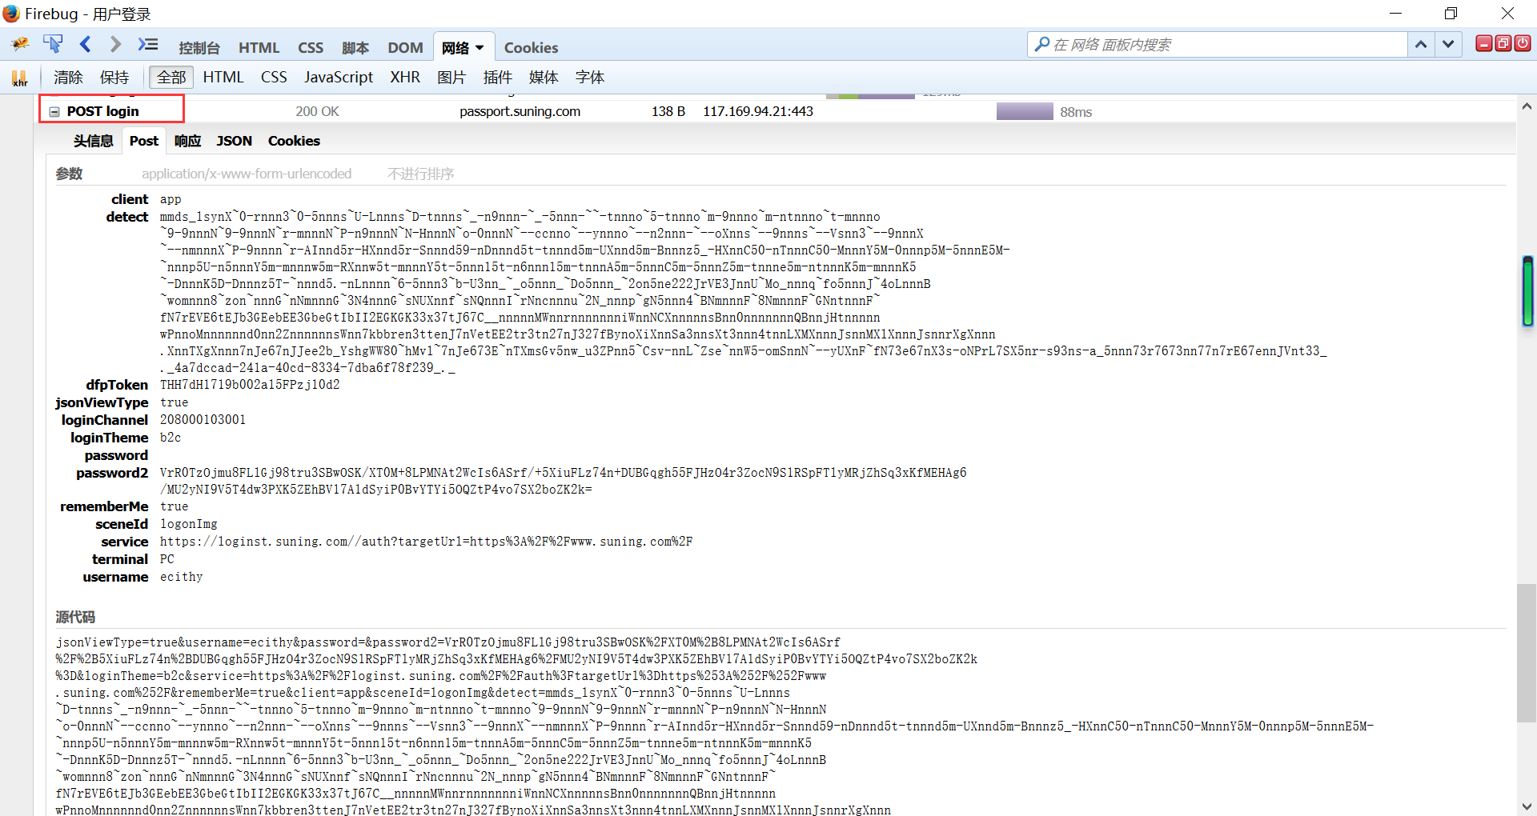Open the JSON request sub-tab
Screen dimensions: 1537x816
(234, 141)
